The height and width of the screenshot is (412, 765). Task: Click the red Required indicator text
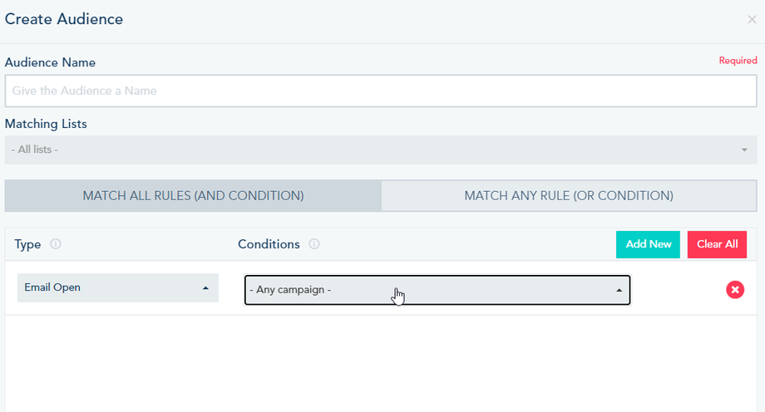click(738, 61)
